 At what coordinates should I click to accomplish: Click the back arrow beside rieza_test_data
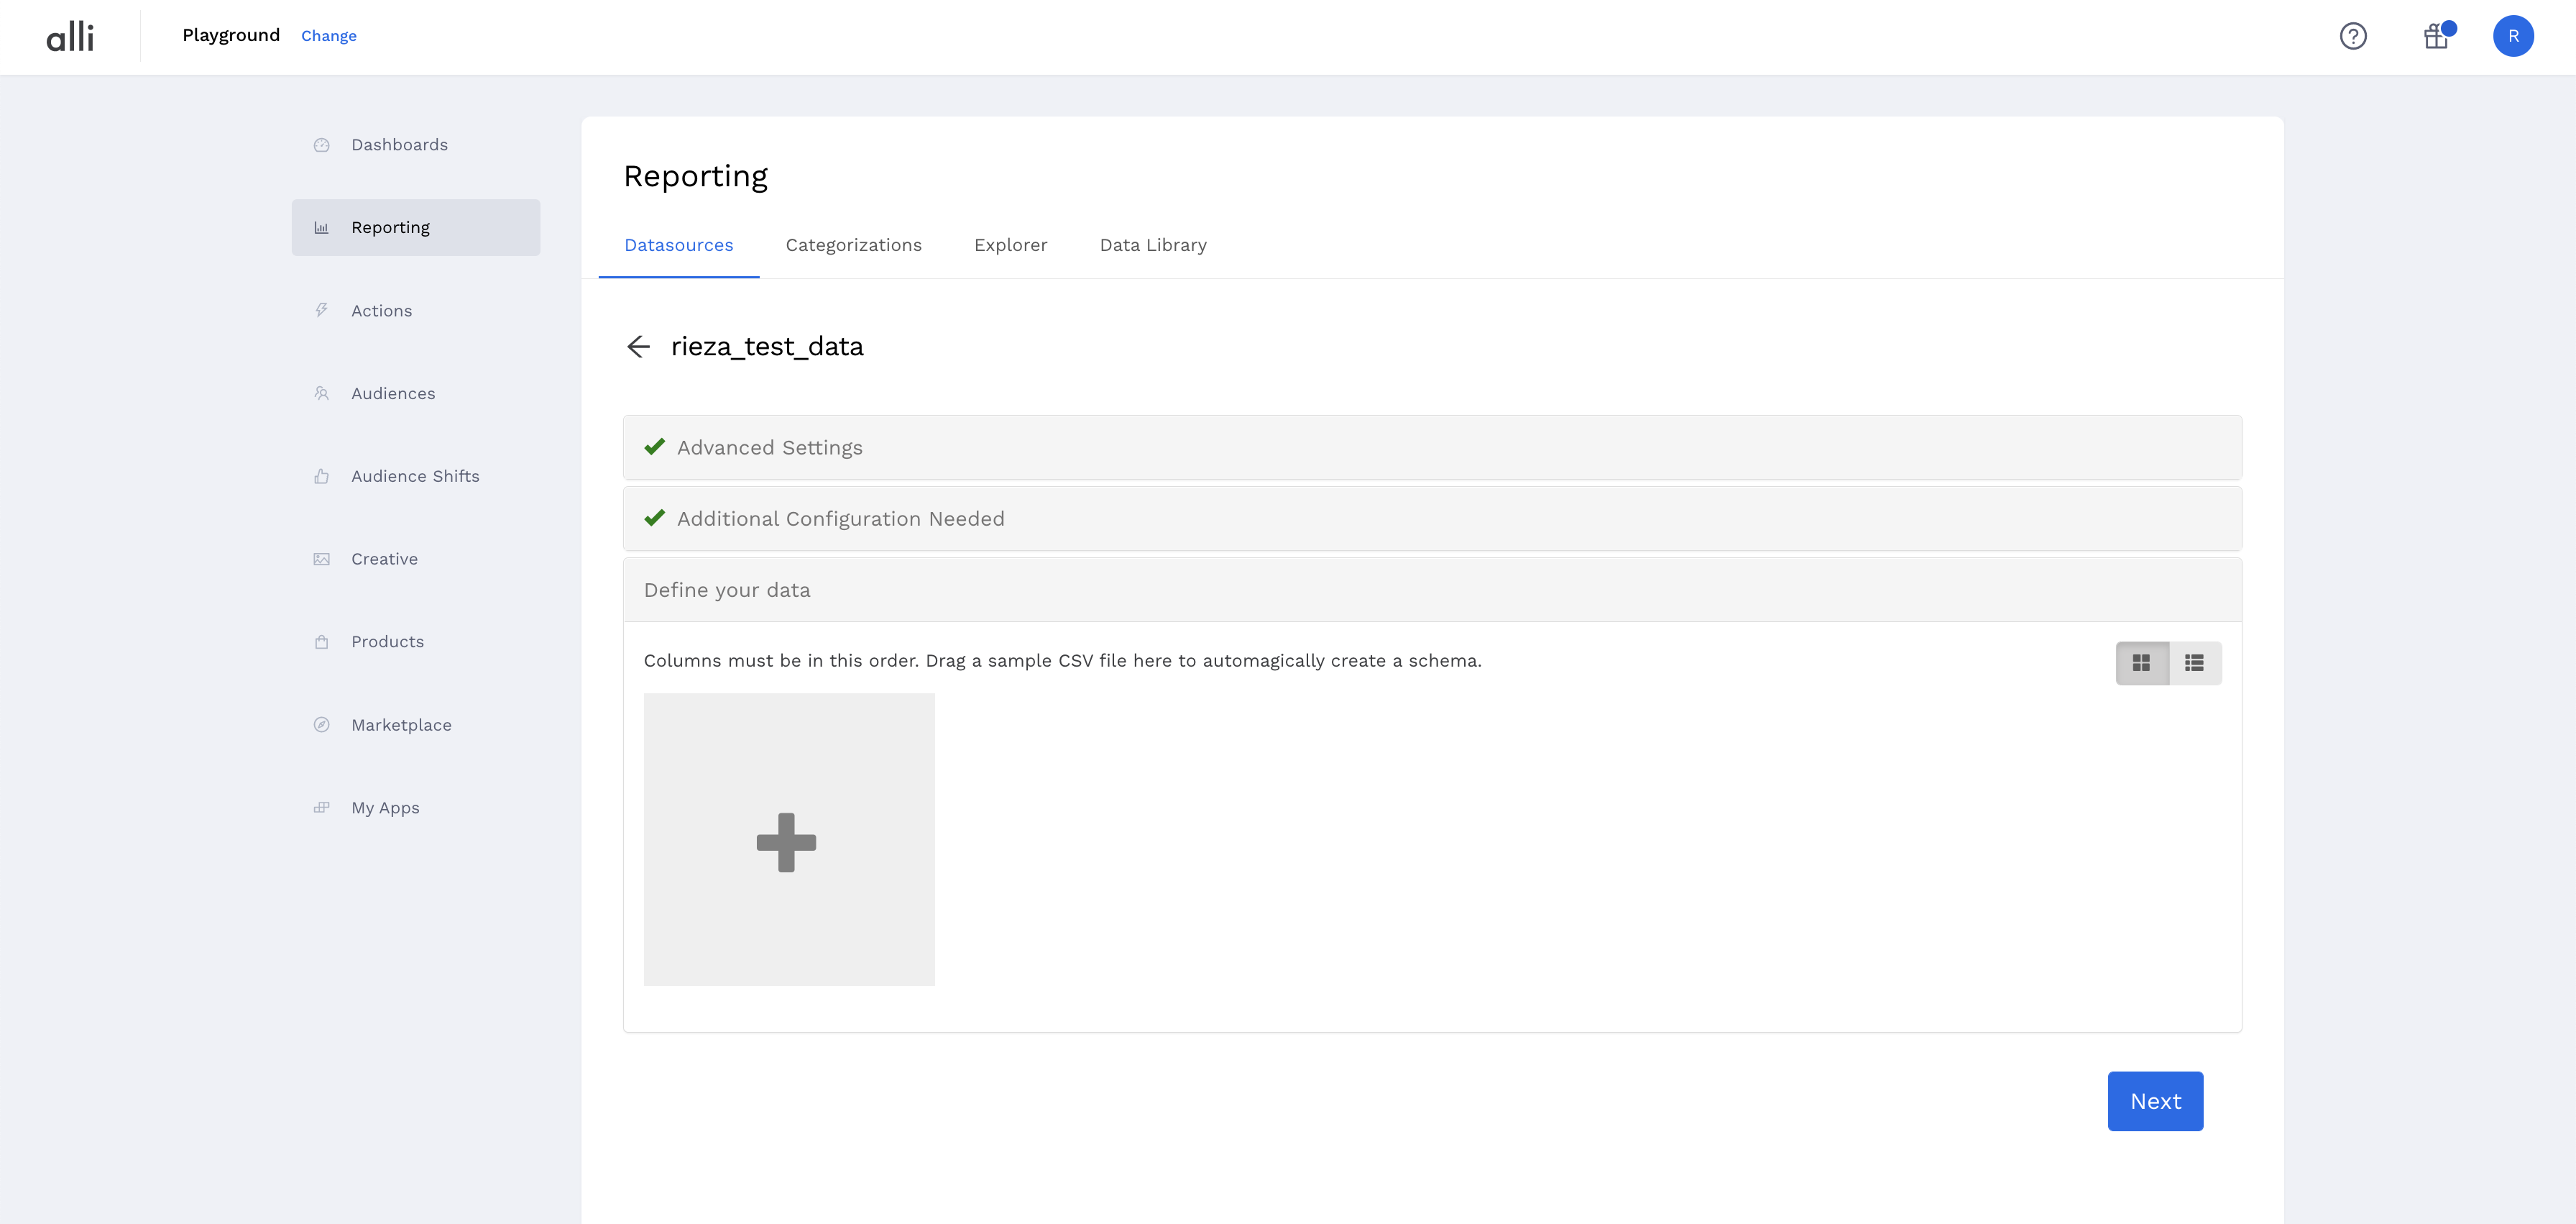(638, 347)
